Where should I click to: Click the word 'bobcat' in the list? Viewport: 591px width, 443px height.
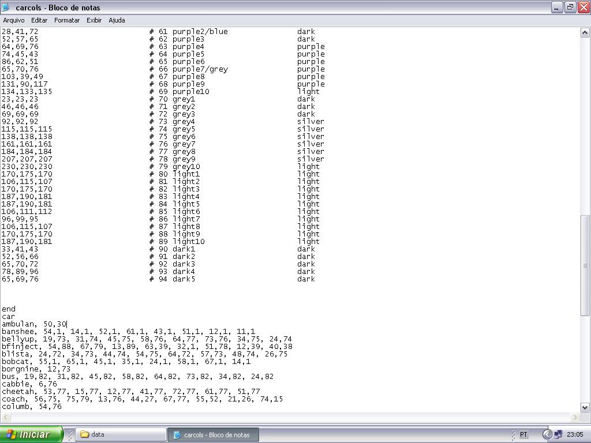tap(16, 362)
